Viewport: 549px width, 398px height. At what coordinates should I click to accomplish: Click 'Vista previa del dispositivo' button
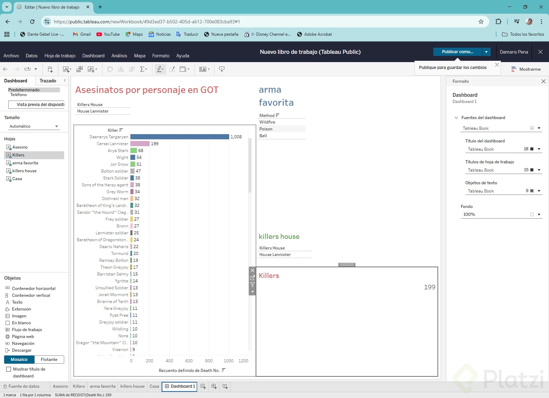pyautogui.click(x=36, y=105)
